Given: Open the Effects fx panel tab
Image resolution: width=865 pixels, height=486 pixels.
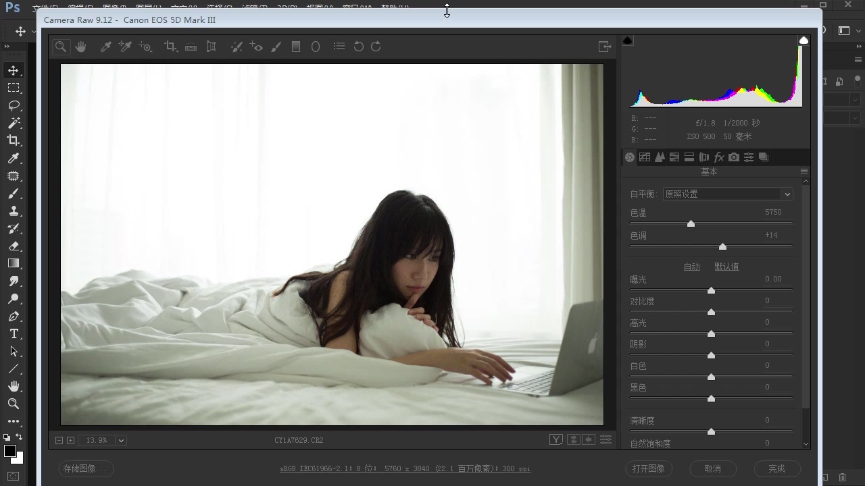Looking at the screenshot, I should tap(719, 157).
